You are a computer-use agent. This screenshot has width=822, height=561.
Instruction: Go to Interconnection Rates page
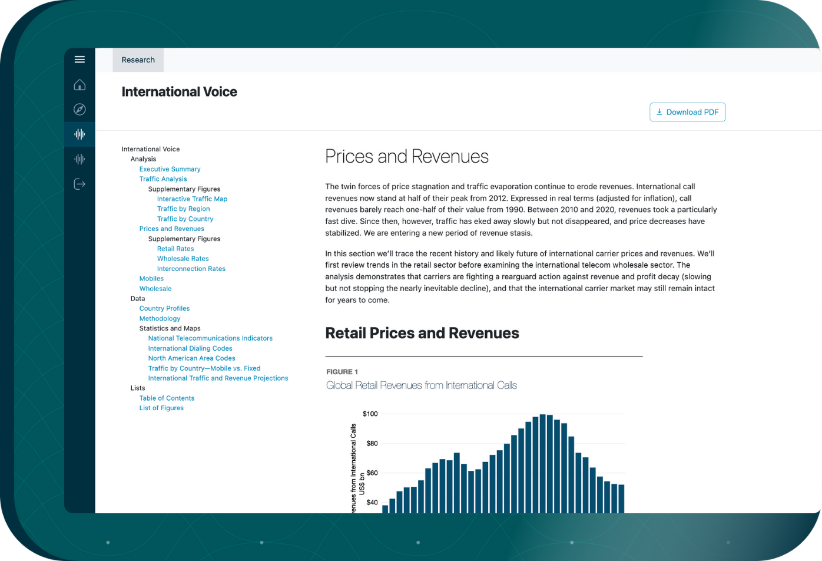click(x=191, y=269)
